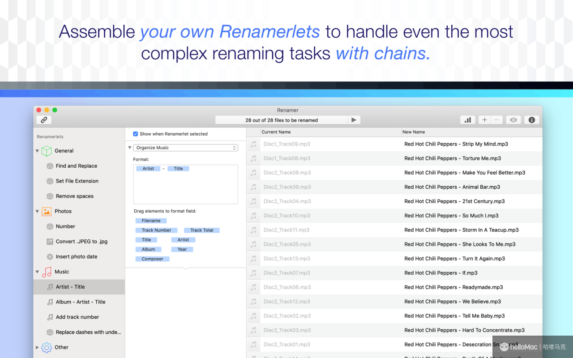The image size is (573, 358).
Task: Click the Composer element token
Action: (x=153, y=259)
